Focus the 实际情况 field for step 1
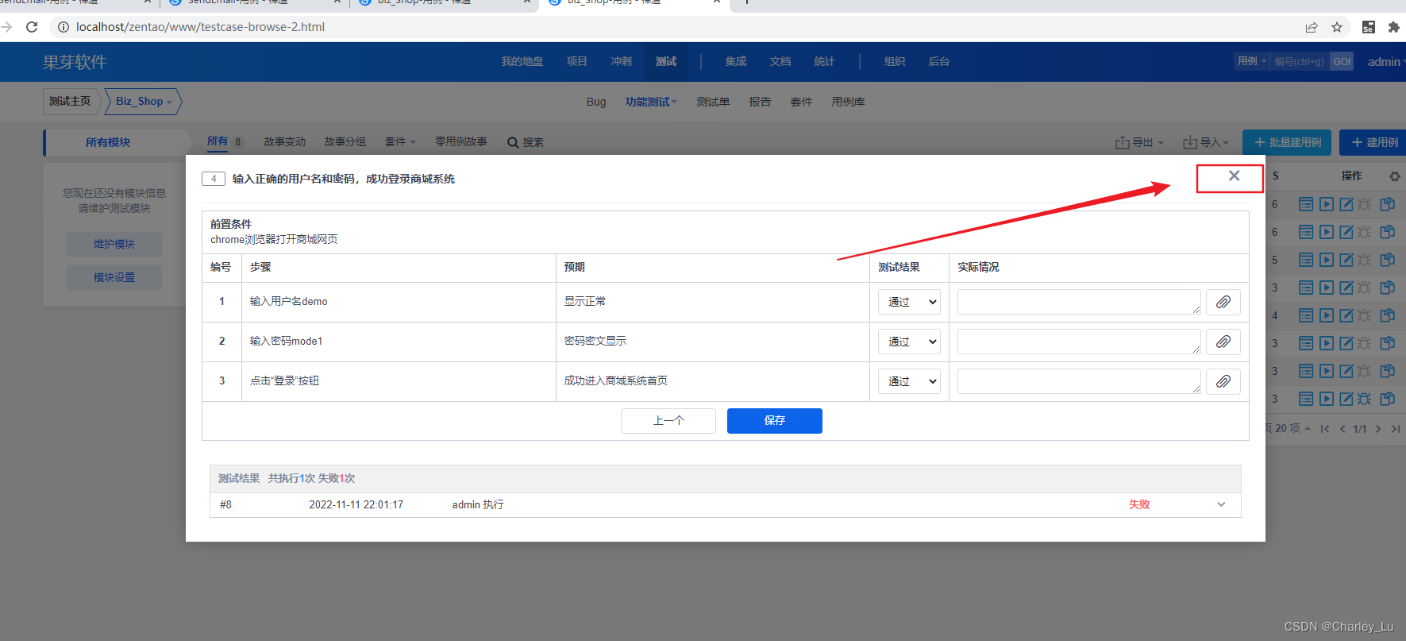Image resolution: width=1406 pixels, height=641 pixels. click(x=1079, y=302)
